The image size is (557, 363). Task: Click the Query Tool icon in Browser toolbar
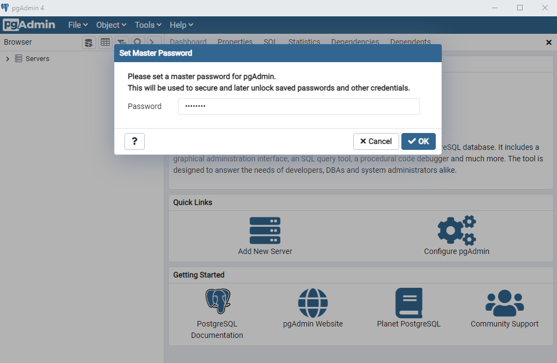[89, 43]
